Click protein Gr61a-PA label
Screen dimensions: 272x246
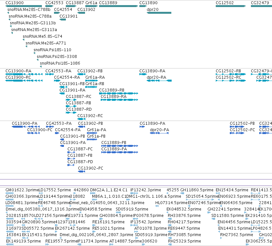(97, 130)
